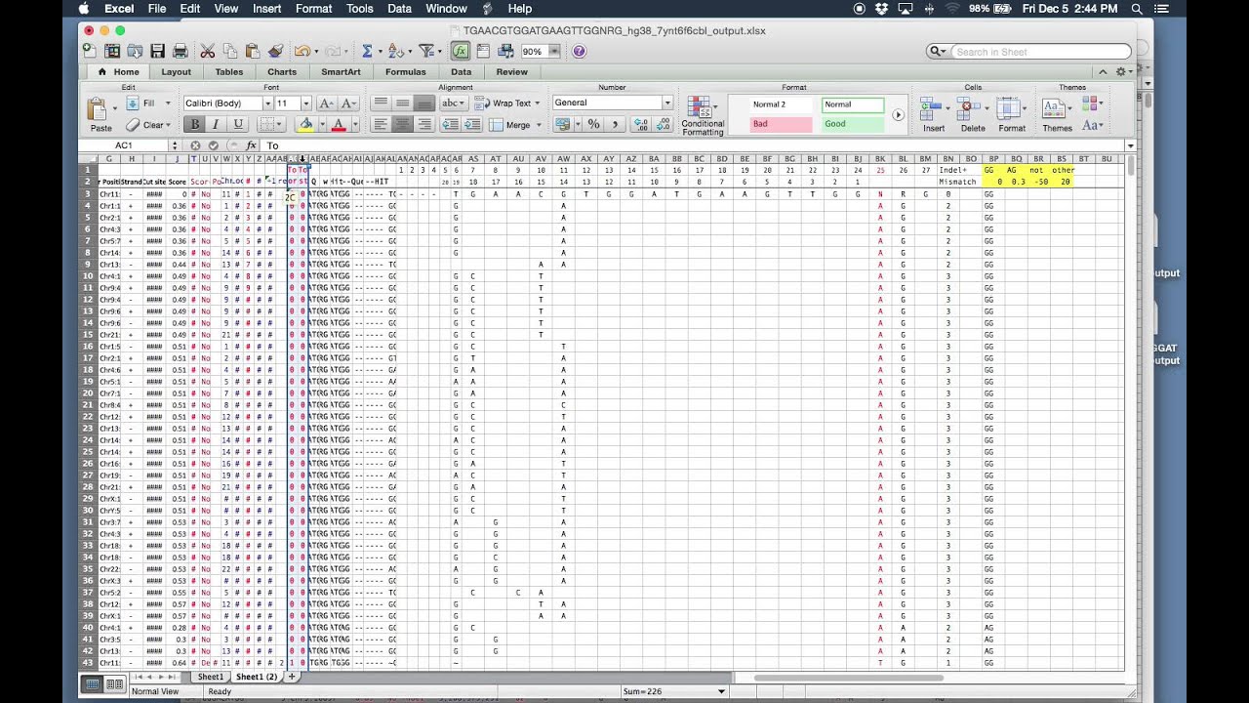
Task: Decrease font size with smaller A
Action: pyautogui.click(x=348, y=103)
